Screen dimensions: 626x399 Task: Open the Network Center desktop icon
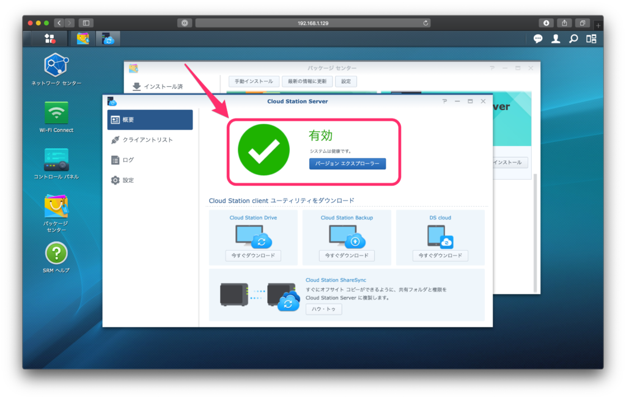pyautogui.click(x=56, y=65)
